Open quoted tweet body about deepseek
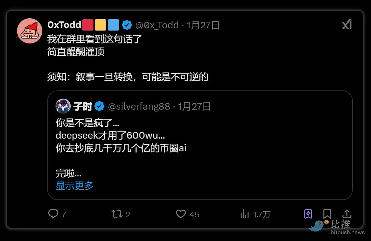Viewport: 371px width, 241px height. pyautogui.click(x=121, y=148)
